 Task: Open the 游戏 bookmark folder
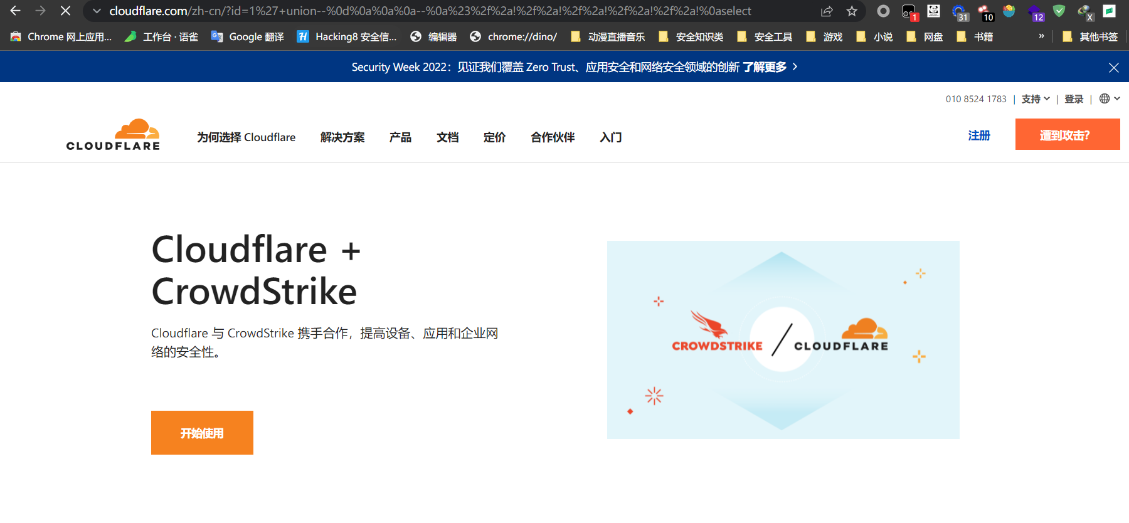(824, 37)
